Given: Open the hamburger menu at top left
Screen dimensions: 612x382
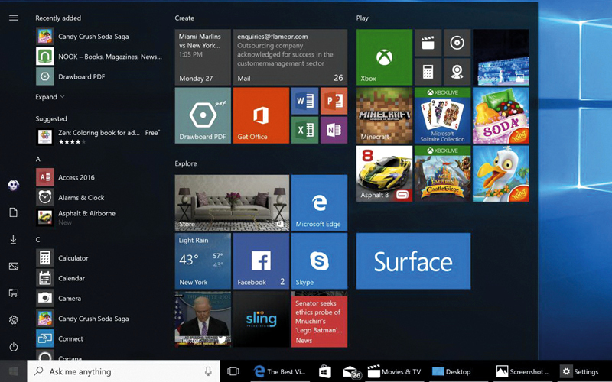Looking at the screenshot, I should click(x=13, y=18).
